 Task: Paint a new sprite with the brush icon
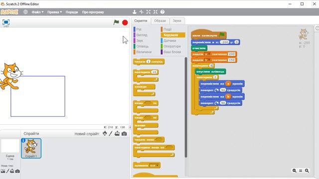tap(111, 134)
